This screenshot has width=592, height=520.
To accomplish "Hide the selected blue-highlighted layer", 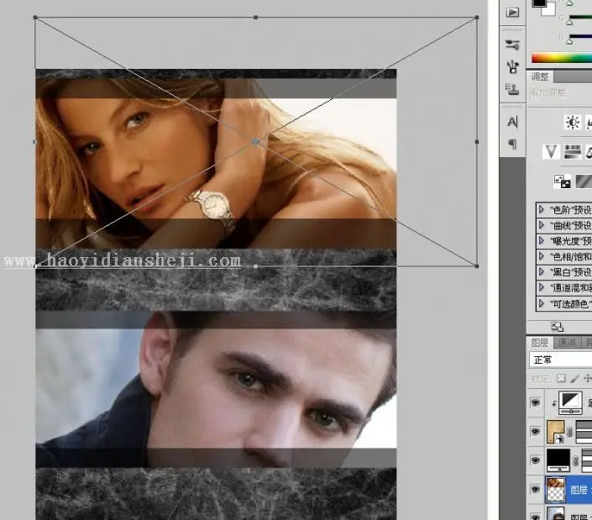I will click(536, 490).
